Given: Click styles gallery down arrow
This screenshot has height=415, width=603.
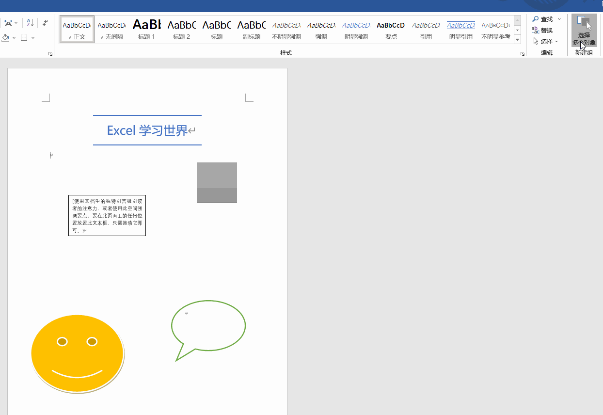Looking at the screenshot, I should pyautogui.click(x=517, y=30).
